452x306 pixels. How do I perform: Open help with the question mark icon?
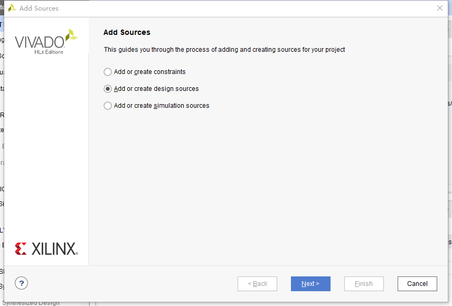(21, 283)
